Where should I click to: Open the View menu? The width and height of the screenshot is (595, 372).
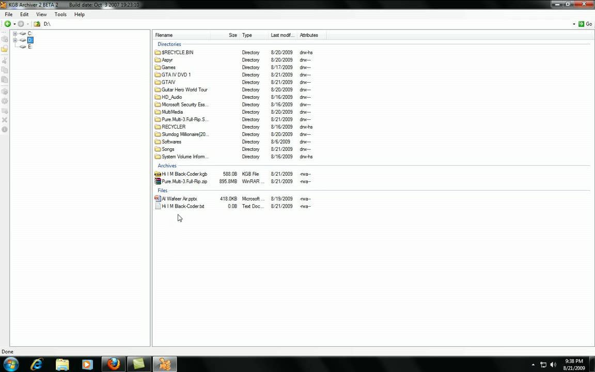(x=41, y=14)
